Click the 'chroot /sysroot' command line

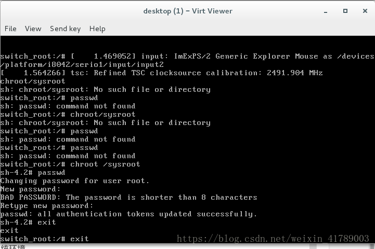[70, 164]
